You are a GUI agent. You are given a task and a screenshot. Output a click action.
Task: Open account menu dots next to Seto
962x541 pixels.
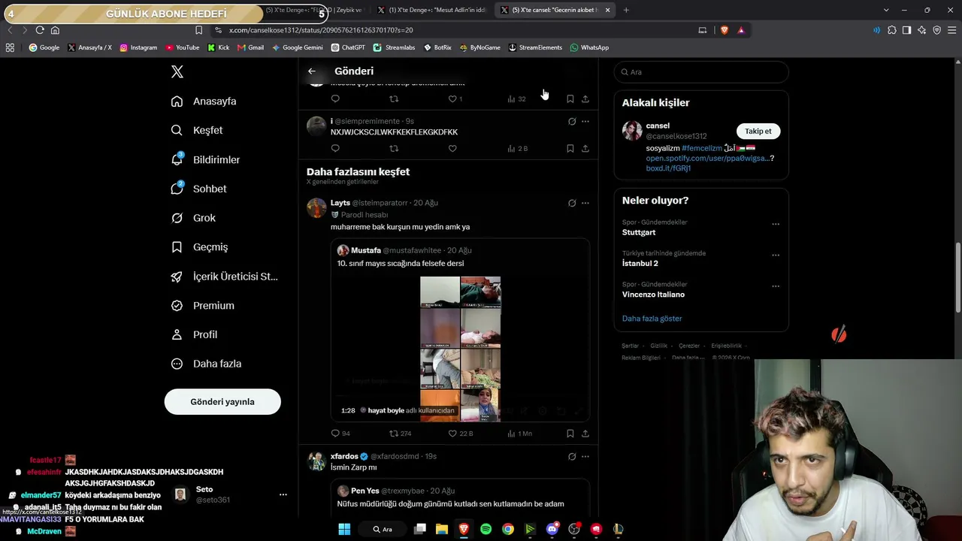pos(283,494)
